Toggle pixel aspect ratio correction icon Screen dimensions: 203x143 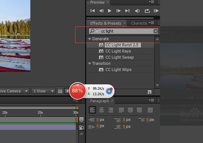[x=60, y=91]
